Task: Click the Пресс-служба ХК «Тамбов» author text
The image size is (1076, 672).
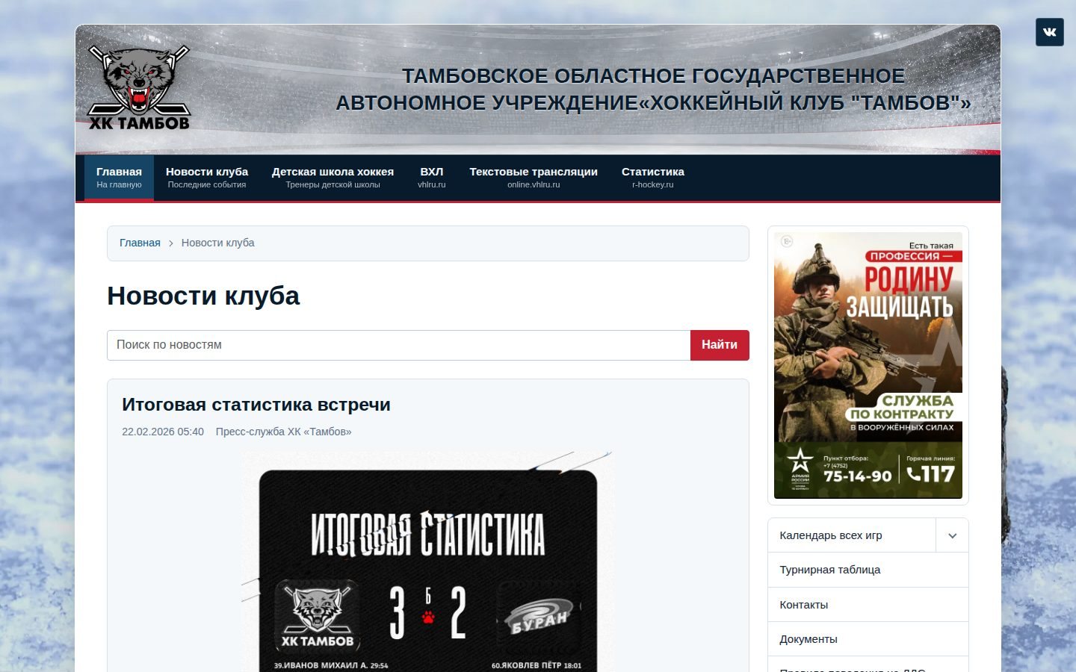Action: tap(283, 432)
